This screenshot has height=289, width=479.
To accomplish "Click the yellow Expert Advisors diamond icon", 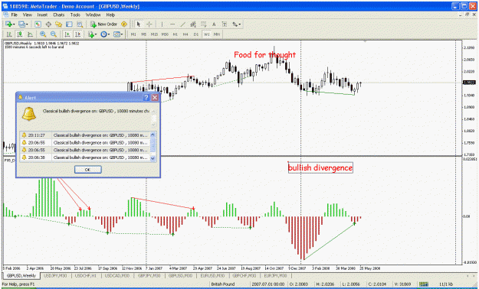I will [x=124, y=24].
